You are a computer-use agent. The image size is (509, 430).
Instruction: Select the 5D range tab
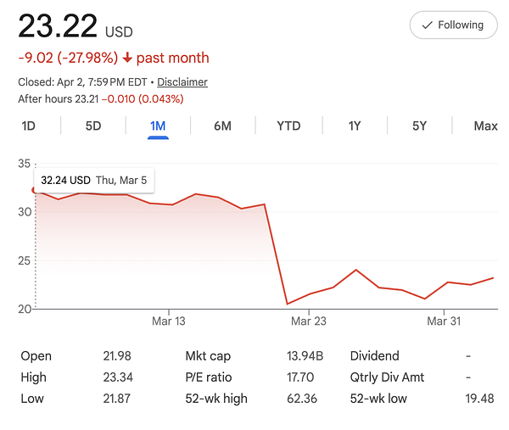click(93, 126)
